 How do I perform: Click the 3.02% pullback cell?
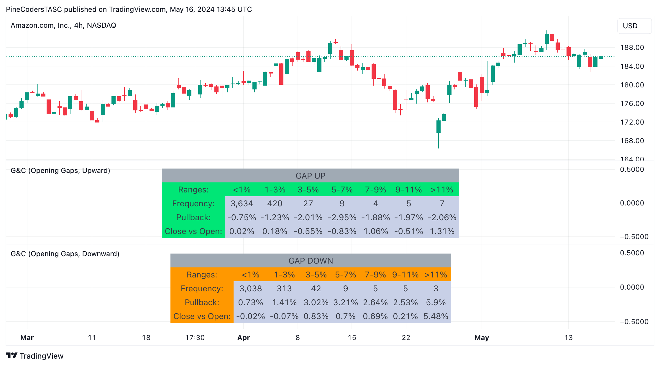(x=316, y=302)
